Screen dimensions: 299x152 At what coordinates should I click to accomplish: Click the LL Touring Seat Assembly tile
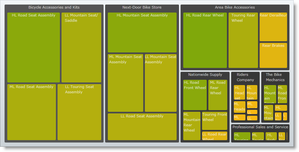coord(79,112)
